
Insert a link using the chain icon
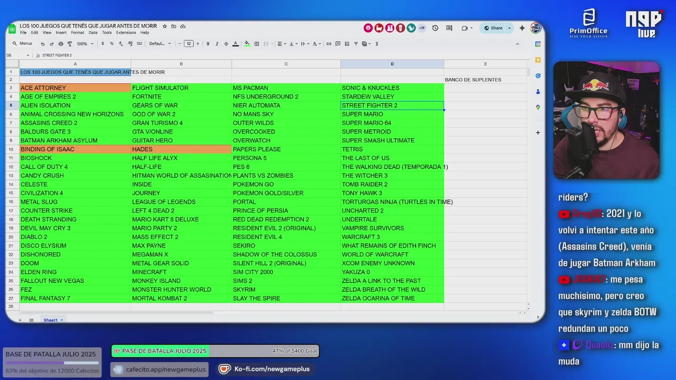coord(329,44)
